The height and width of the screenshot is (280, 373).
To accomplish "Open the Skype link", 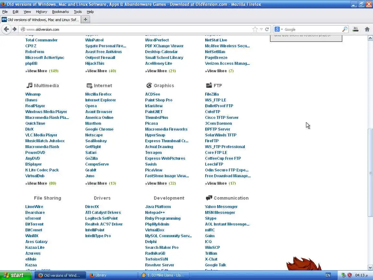I will point(210,218).
